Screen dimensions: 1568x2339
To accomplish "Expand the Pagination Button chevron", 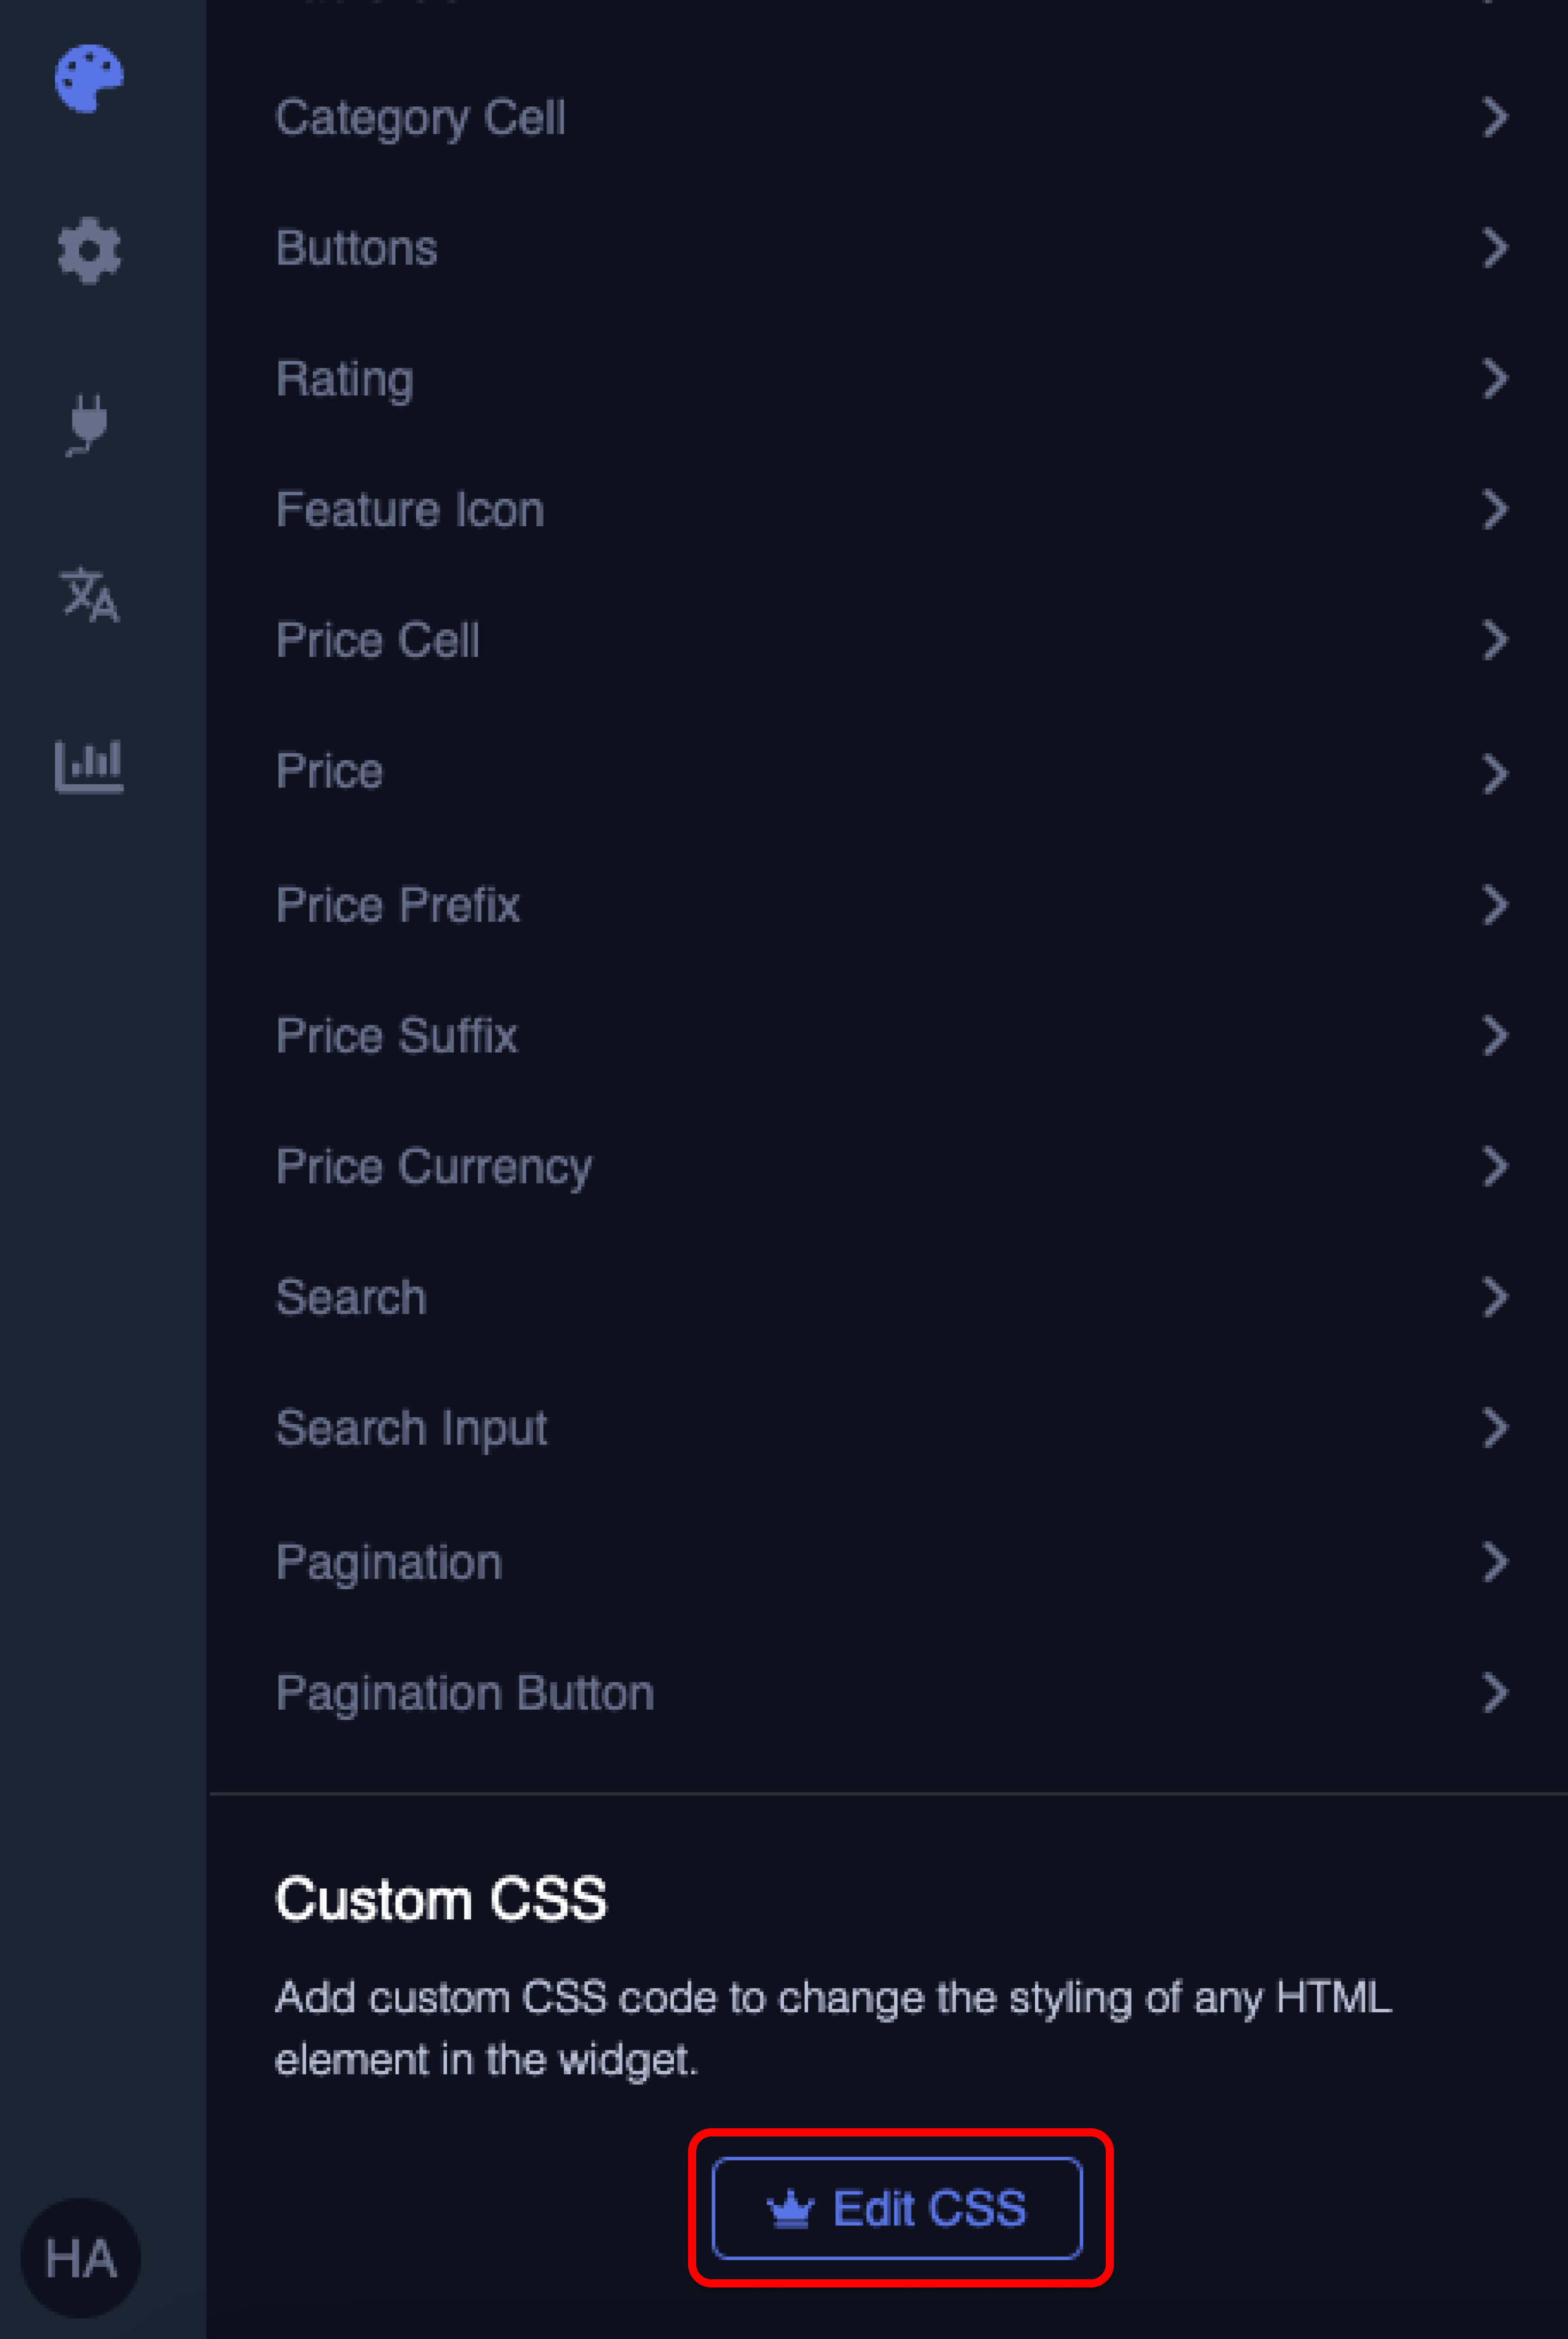I will [x=1494, y=1693].
